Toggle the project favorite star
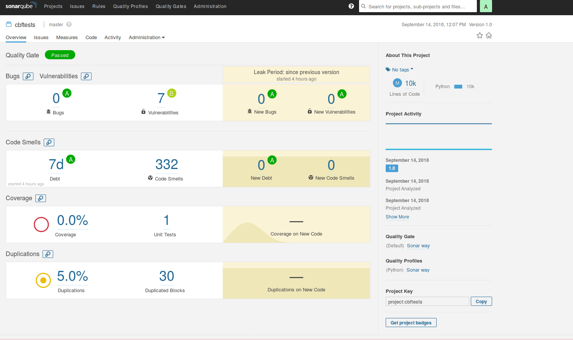Screen dimensions: 573x340 click(x=480, y=35)
